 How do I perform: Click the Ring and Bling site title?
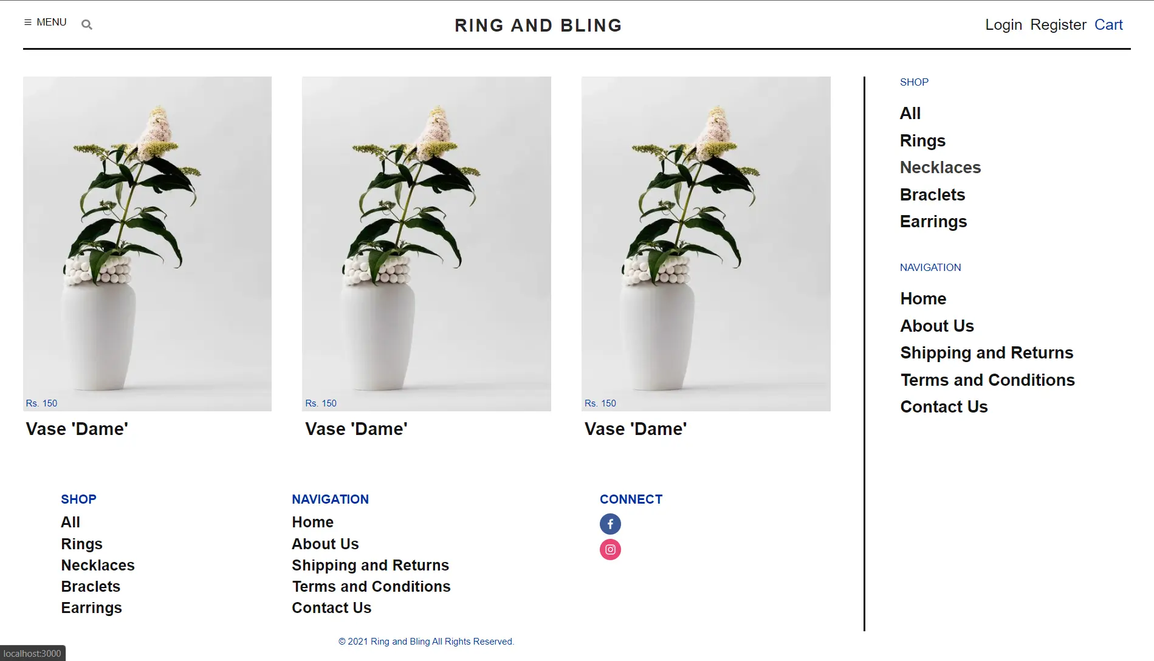pos(538,26)
